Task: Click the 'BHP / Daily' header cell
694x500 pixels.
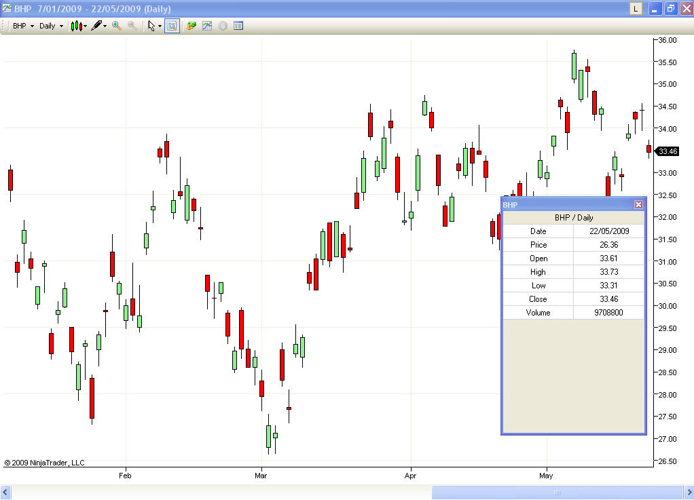Action: (574, 218)
